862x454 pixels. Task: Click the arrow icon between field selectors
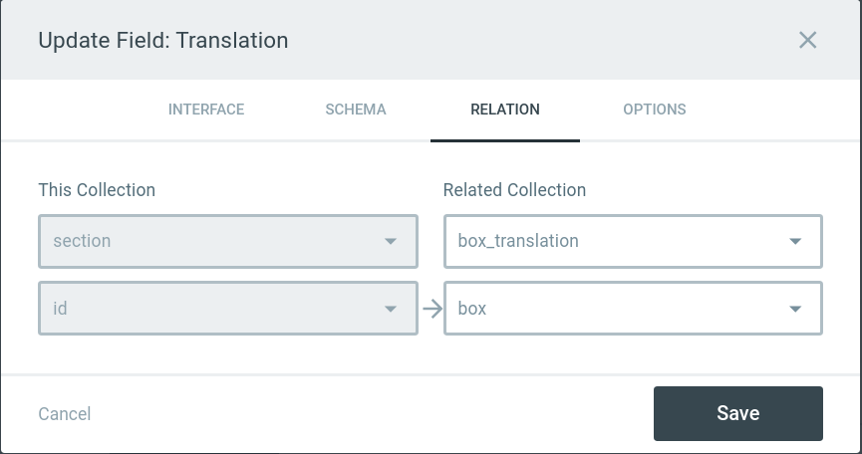(431, 309)
